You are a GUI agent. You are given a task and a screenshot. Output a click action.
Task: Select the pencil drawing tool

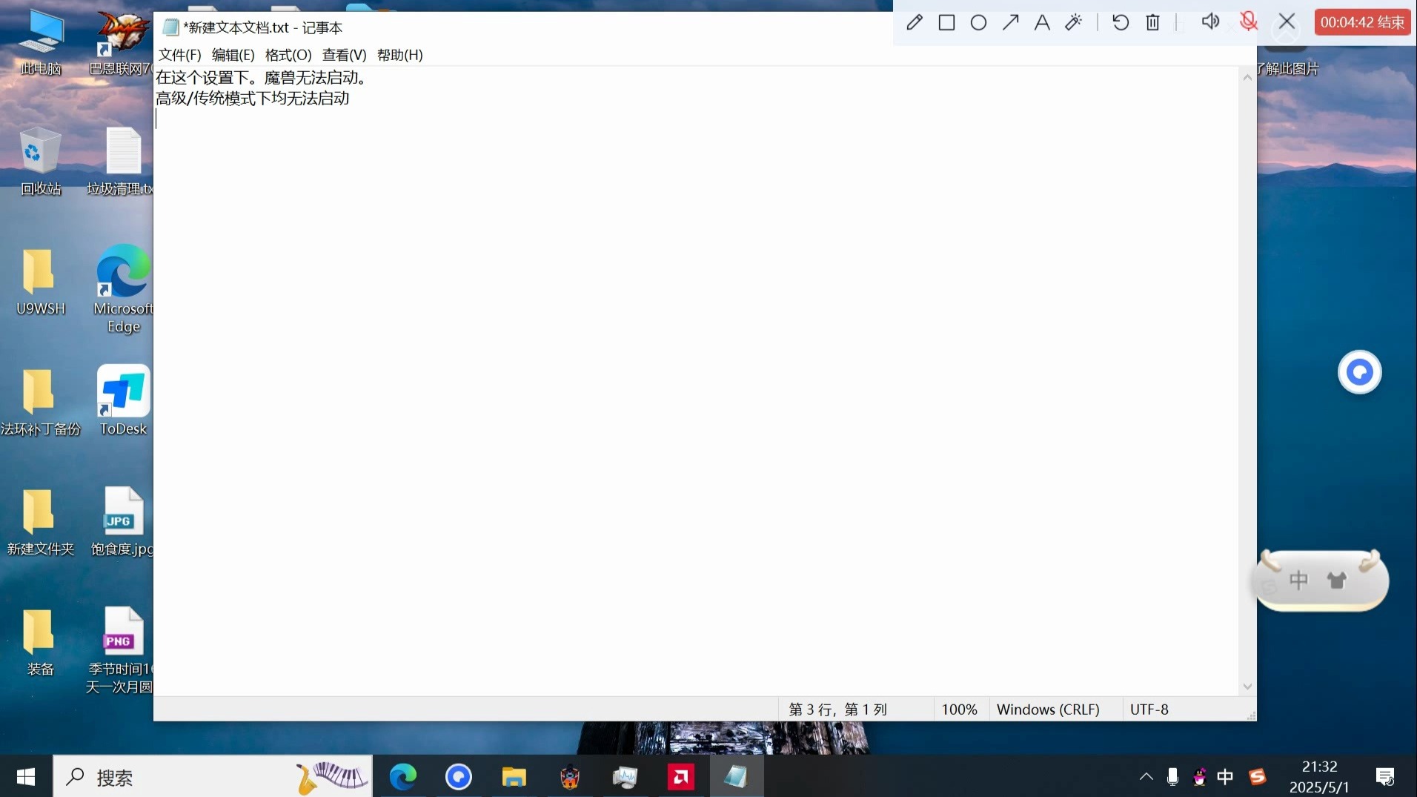pos(915,22)
